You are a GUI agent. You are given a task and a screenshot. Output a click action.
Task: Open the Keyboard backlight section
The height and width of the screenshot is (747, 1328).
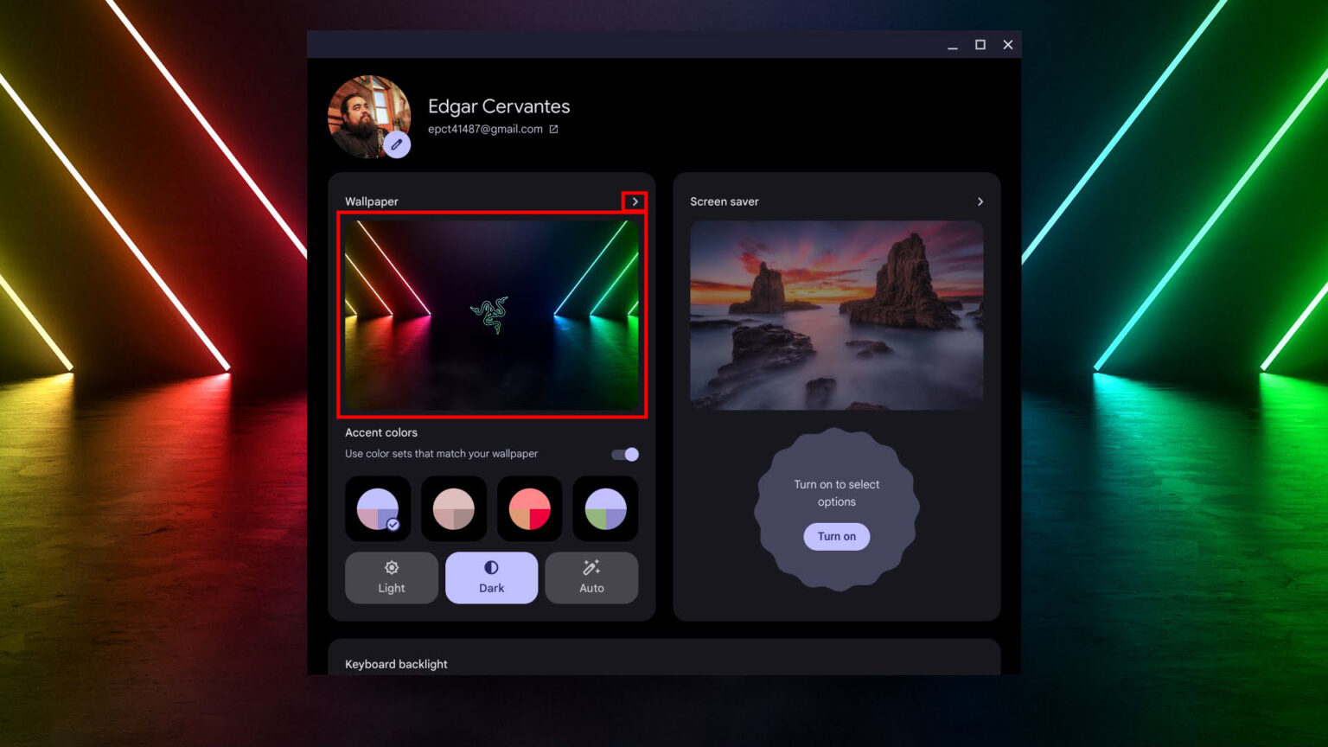pyautogui.click(x=396, y=663)
